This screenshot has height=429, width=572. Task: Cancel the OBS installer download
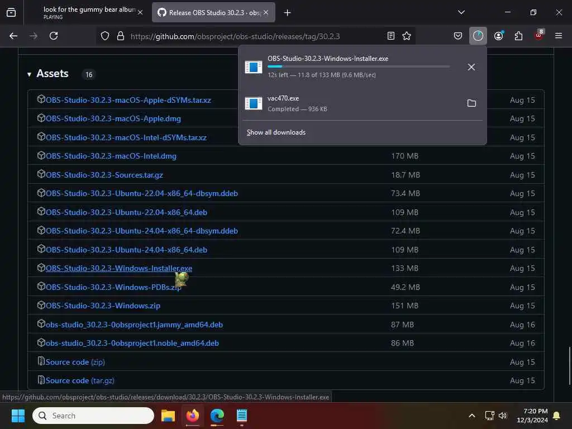click(x=471, y=67)
